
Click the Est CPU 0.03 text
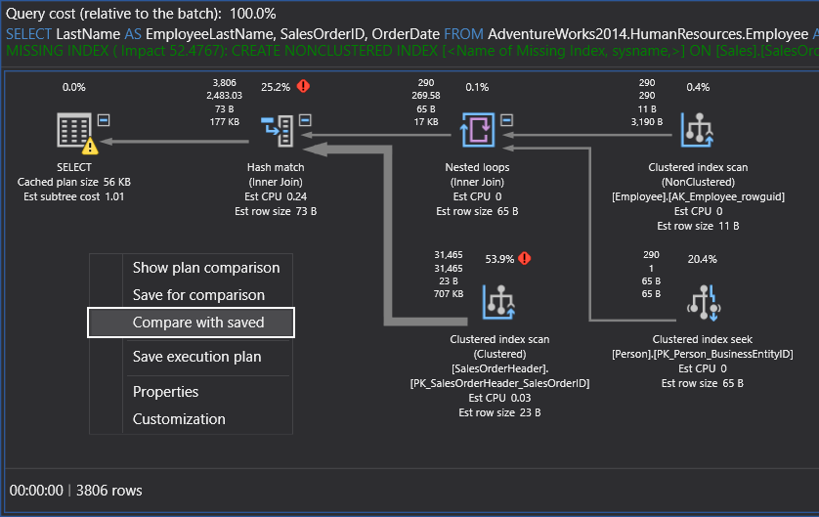[x=499, y=398]
